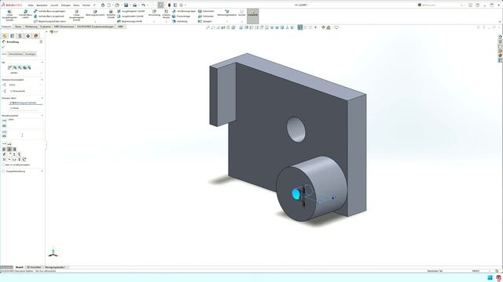Click the primary value name field
This screenshot has height=282, width=503.
26,103
